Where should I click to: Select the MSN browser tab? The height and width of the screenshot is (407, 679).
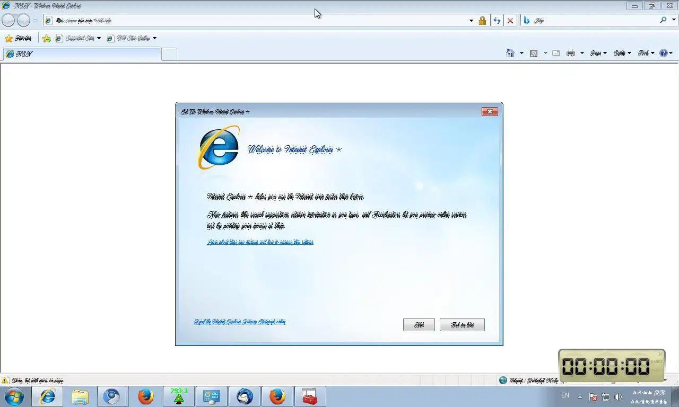click(x=82, y=54)
